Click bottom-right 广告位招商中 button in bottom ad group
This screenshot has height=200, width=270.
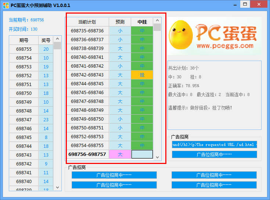214,185
